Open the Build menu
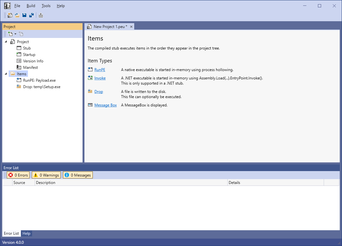The height and width of the screenshot is (246, 342). point(31,6)
